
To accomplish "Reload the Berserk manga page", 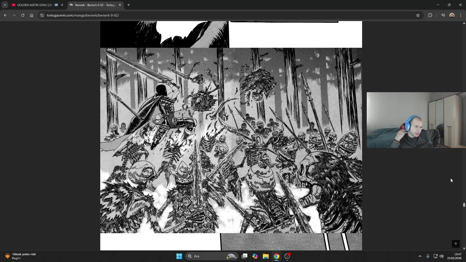I will pos(23,15).
